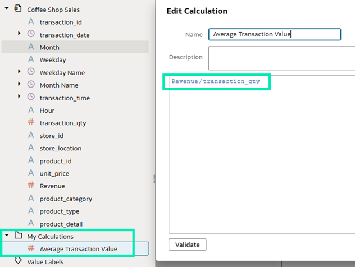Expand the Weekday Name column arrow
The image size is (355, 267).
coord(20,72)
